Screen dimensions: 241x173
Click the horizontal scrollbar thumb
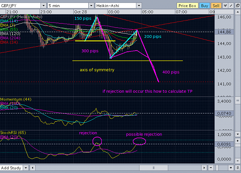pos(153,168)
